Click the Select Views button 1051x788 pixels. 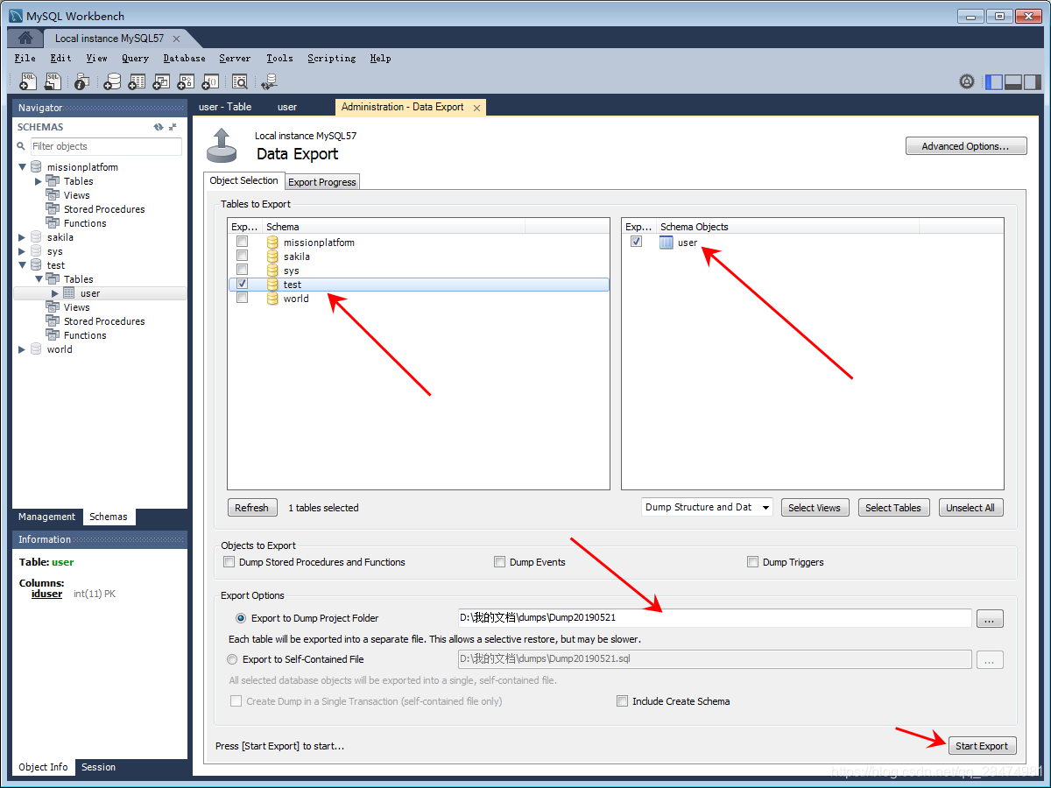[x=815, y=508]
